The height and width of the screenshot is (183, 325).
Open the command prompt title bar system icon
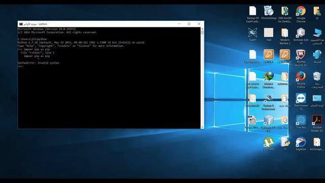(x=21, y=24)
